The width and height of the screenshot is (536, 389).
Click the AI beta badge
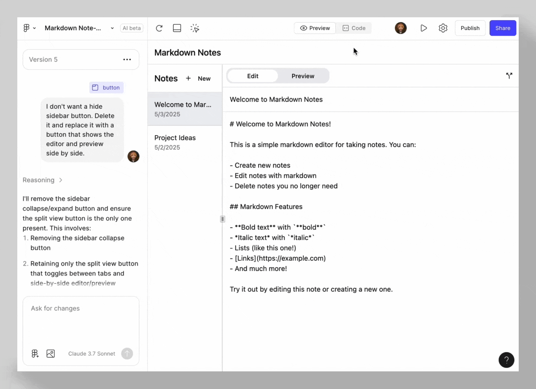131,28
